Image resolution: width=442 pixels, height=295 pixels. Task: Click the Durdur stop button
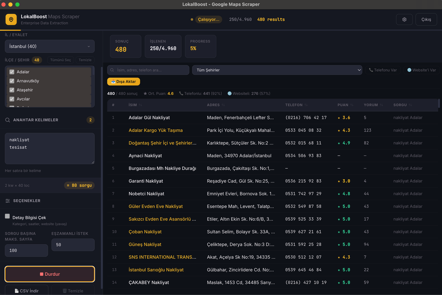(50, 274)
